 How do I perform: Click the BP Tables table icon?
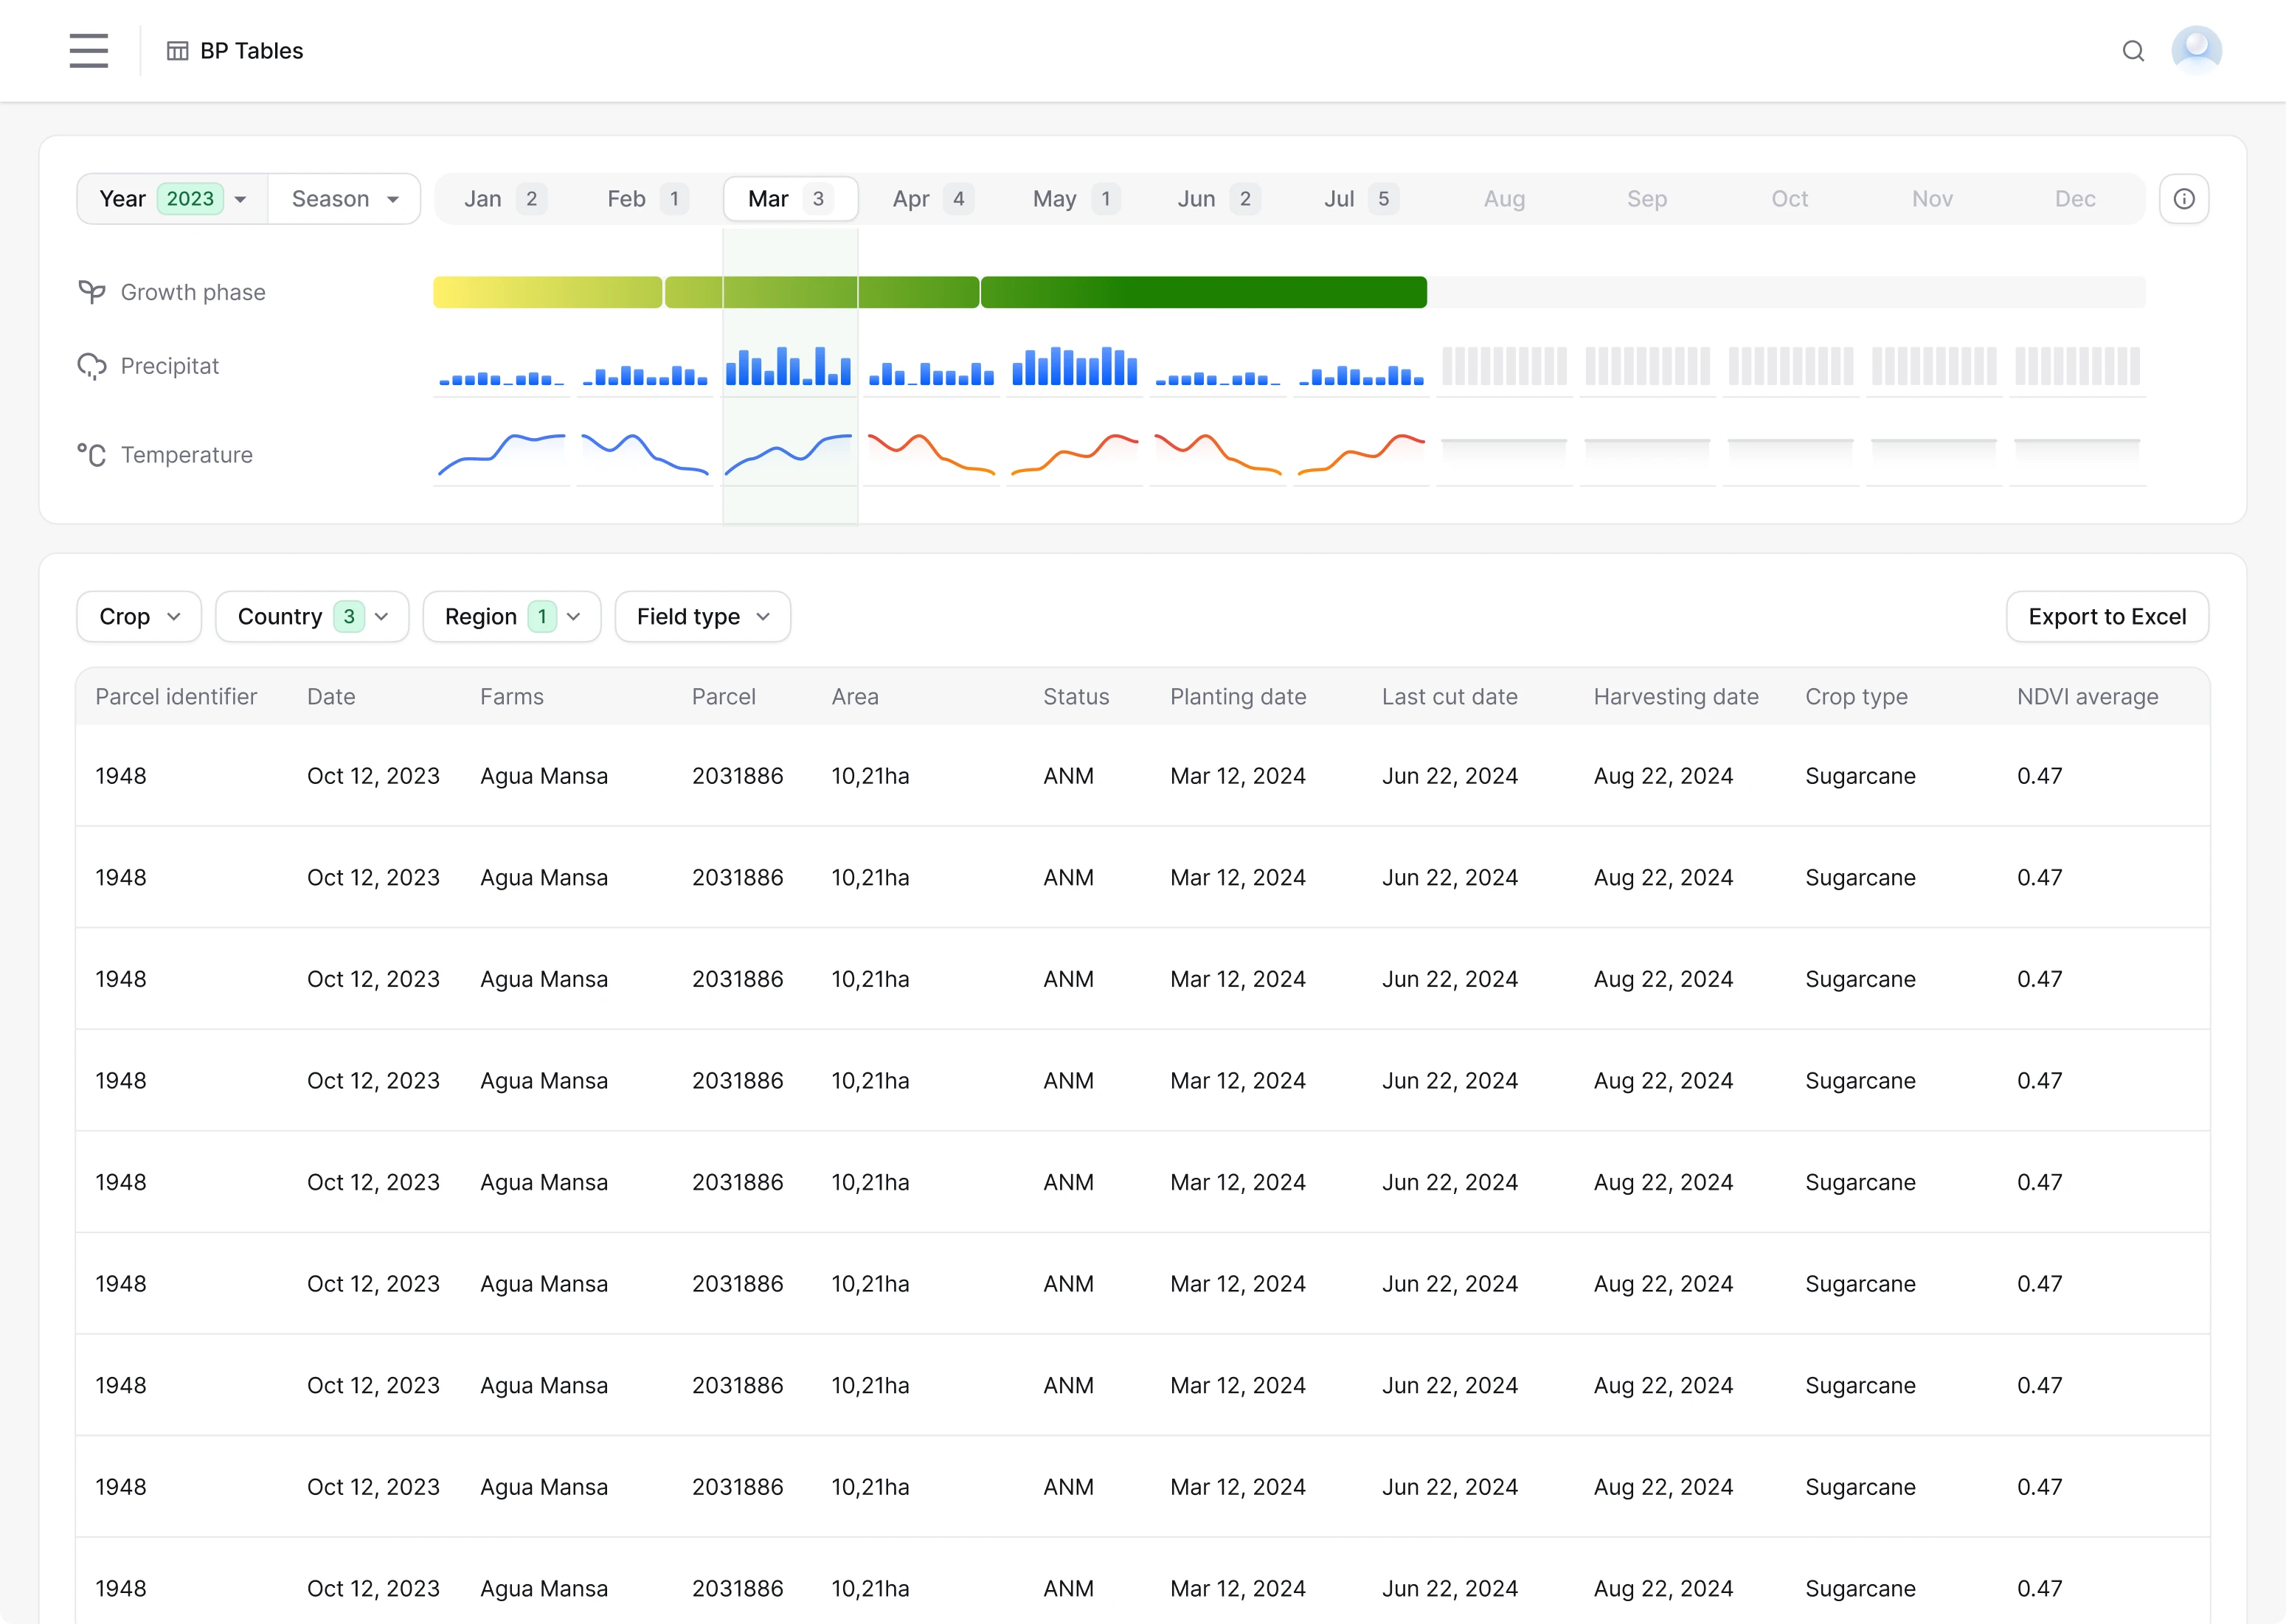[x=177, y=51]
